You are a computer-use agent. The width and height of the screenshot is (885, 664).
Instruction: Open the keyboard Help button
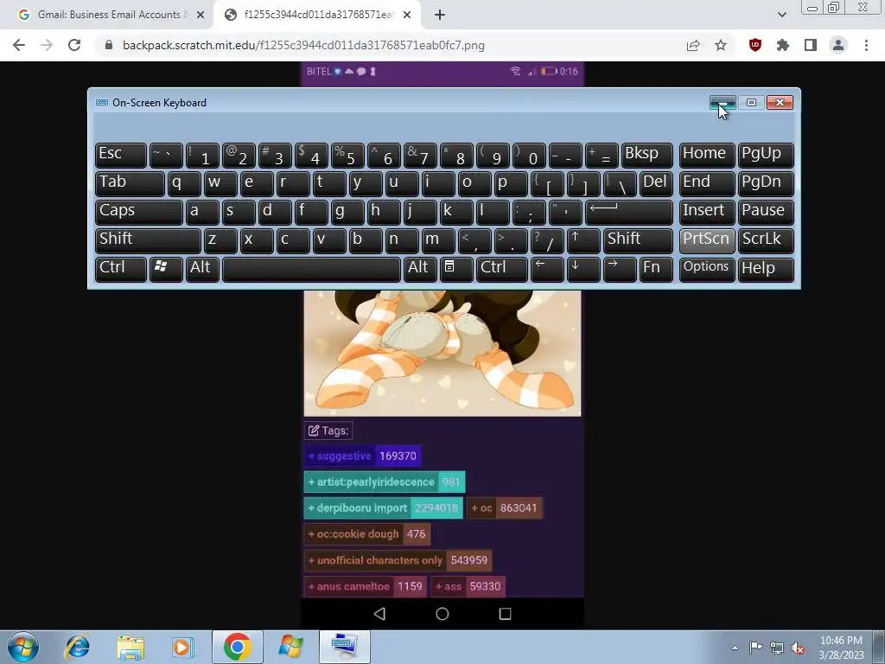pyautogui.click(x=766, y=269)
